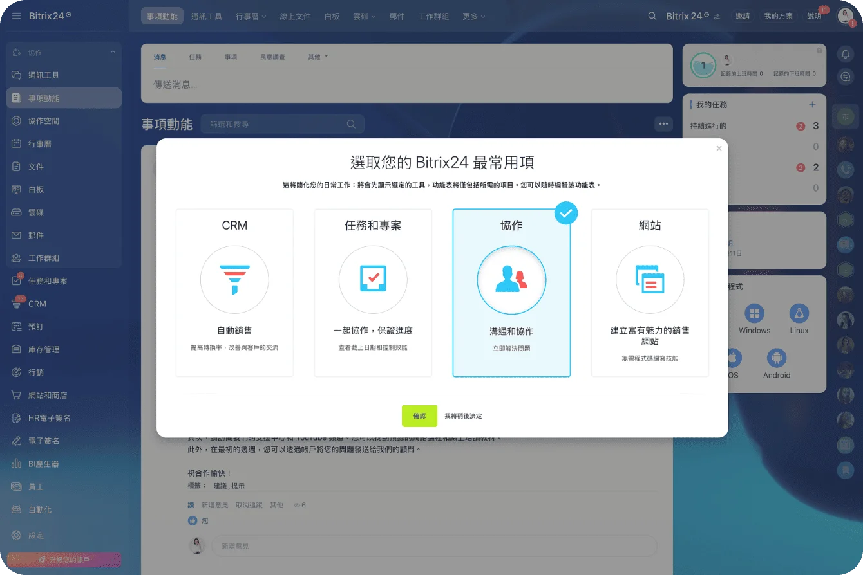The image size is (863, 575).
Task: Click the 庫存管理 warehouse icon in sidebar
Action: 17,349
